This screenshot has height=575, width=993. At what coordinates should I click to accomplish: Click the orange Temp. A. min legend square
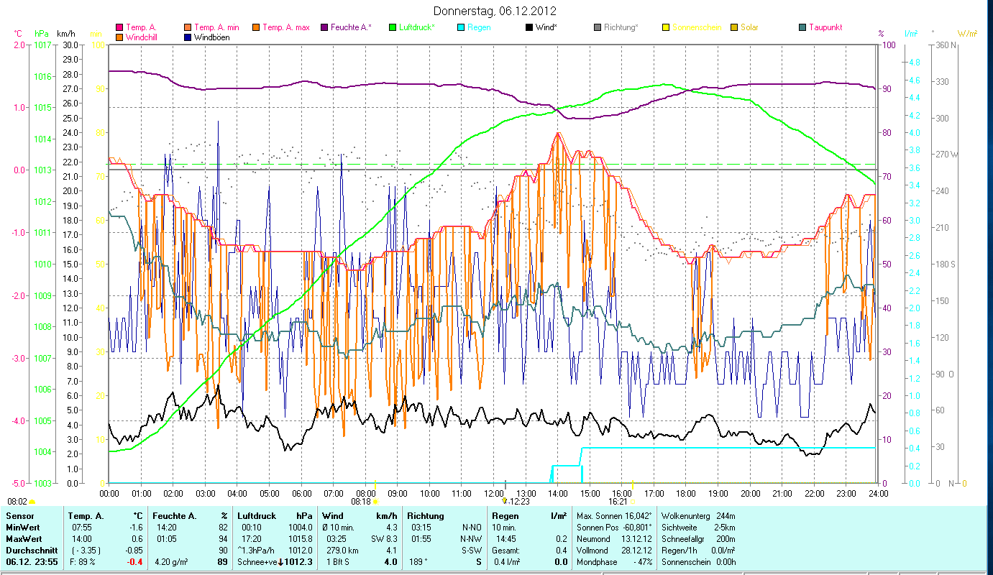pyautogui.click(x=188, y=28)
